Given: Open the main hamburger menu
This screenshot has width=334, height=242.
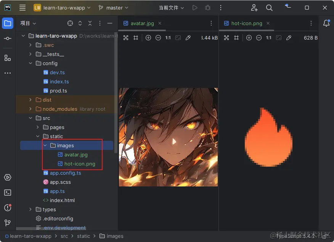Looking at the screenshot, I should click(x=22, y=7).
